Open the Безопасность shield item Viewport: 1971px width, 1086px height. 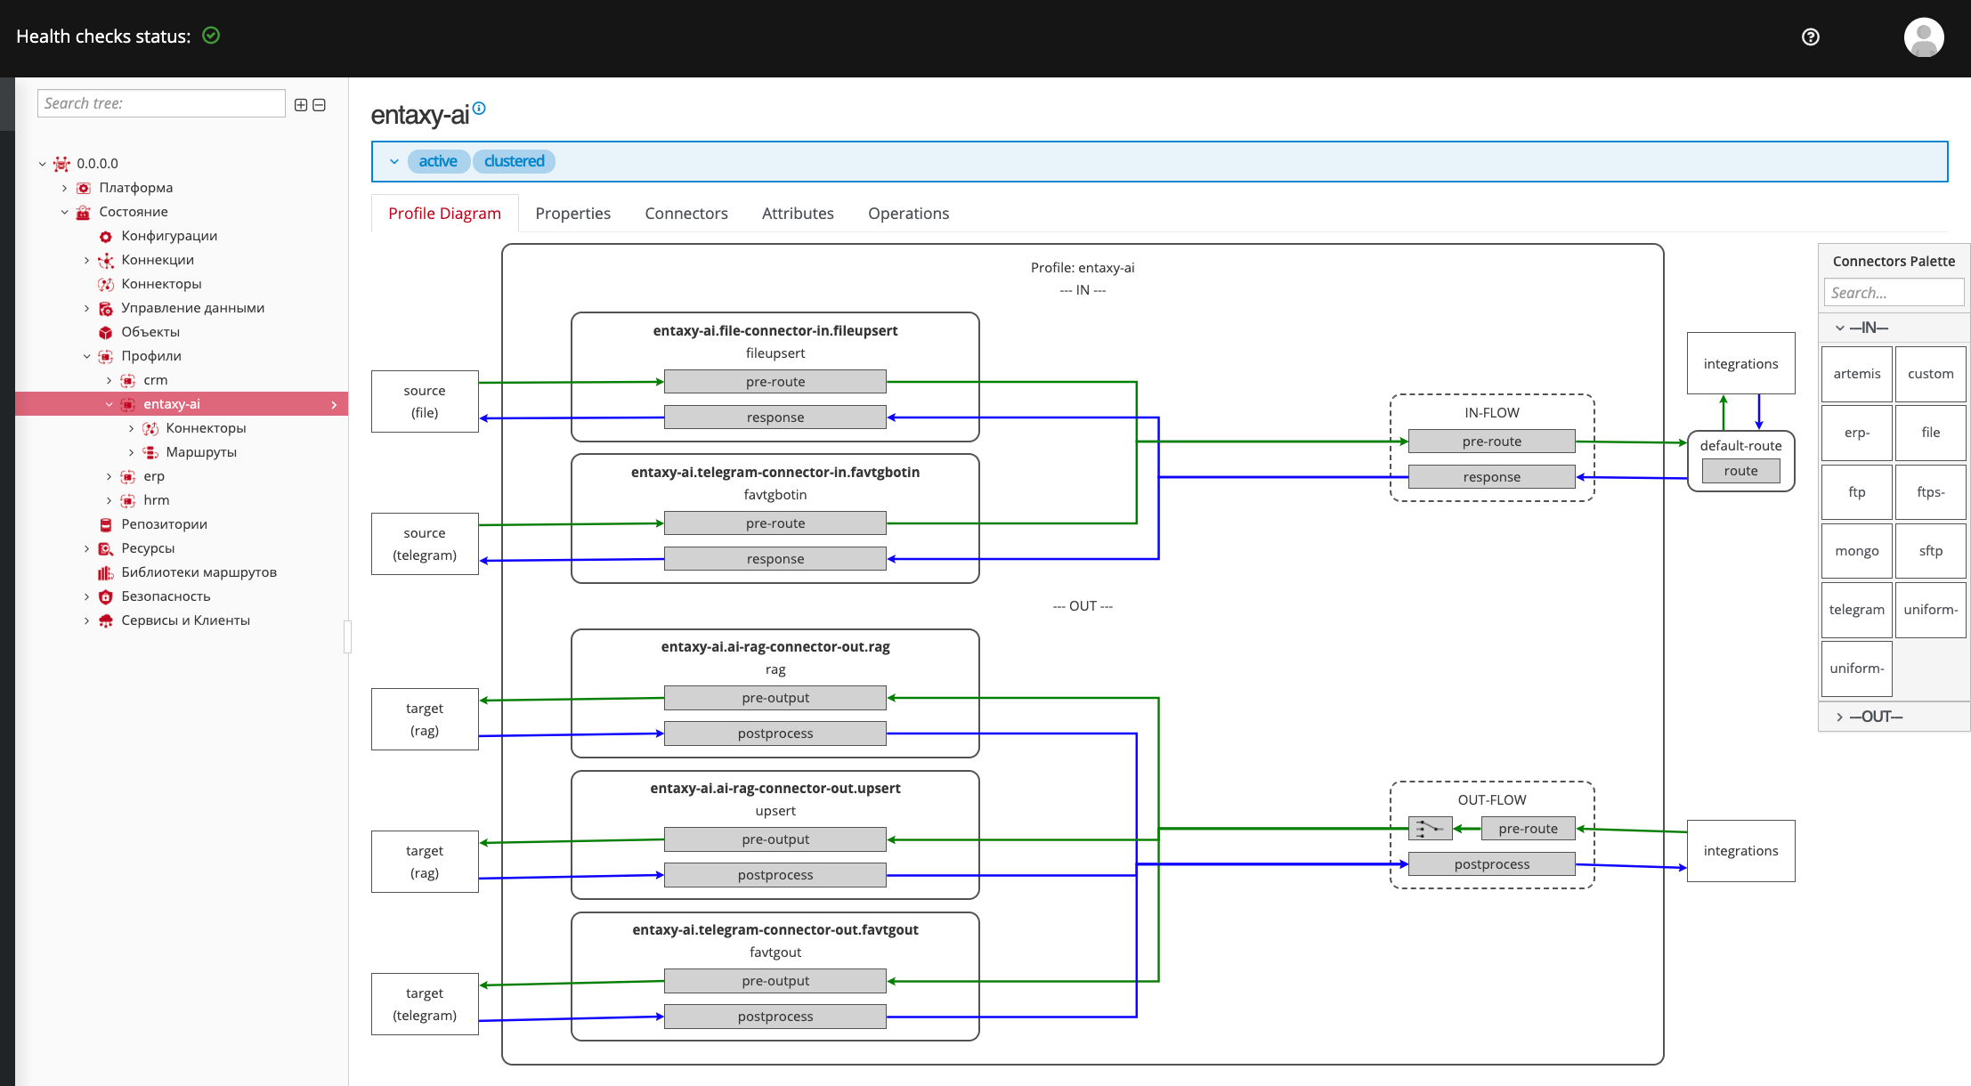pos(166,596)
